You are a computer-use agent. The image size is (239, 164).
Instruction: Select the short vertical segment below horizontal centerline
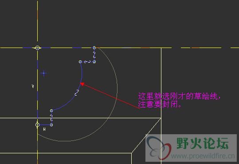coord(94,55)
